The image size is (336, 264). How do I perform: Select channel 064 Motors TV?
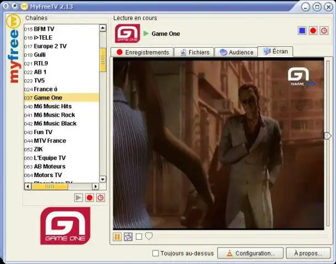[x=61, y=175]
